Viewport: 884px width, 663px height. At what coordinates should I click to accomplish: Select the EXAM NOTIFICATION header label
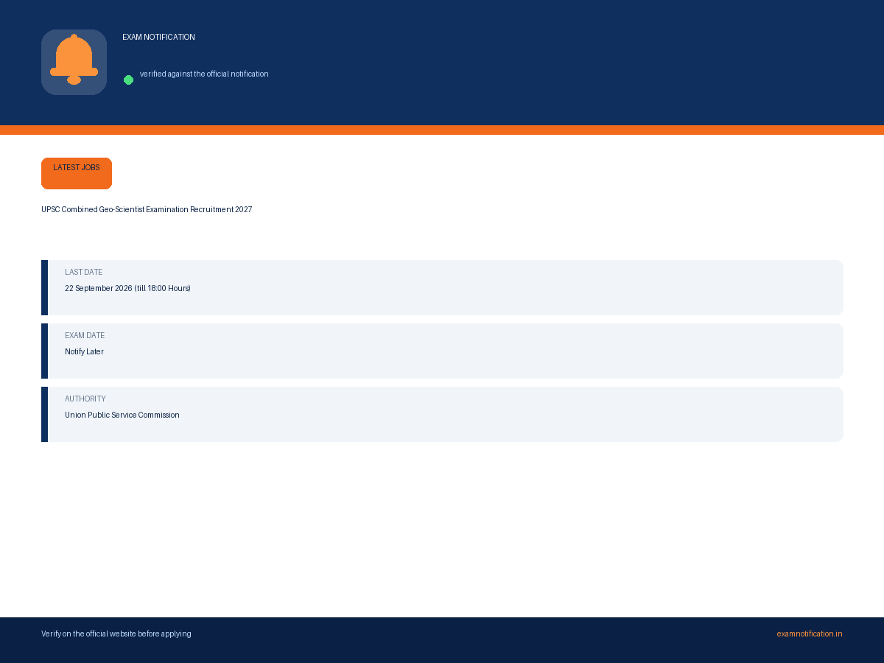[158, 37]
